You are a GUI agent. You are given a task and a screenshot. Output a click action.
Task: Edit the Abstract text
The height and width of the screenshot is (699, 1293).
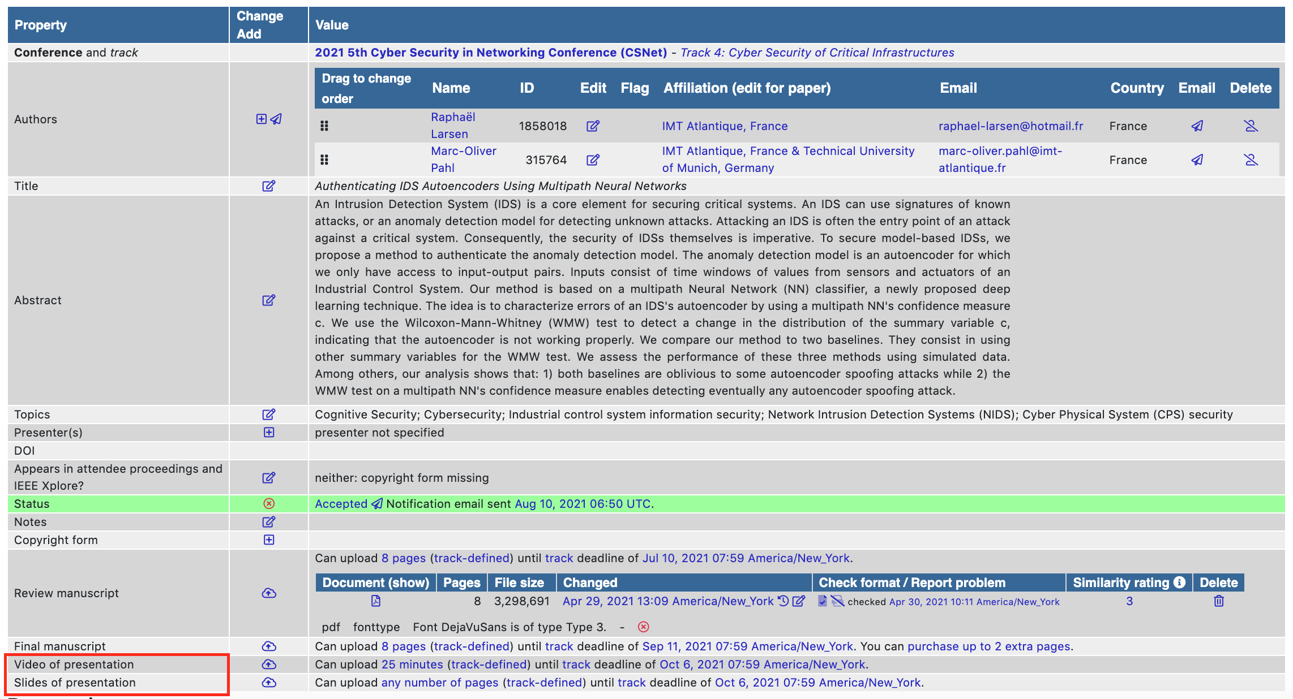point(269,300)
